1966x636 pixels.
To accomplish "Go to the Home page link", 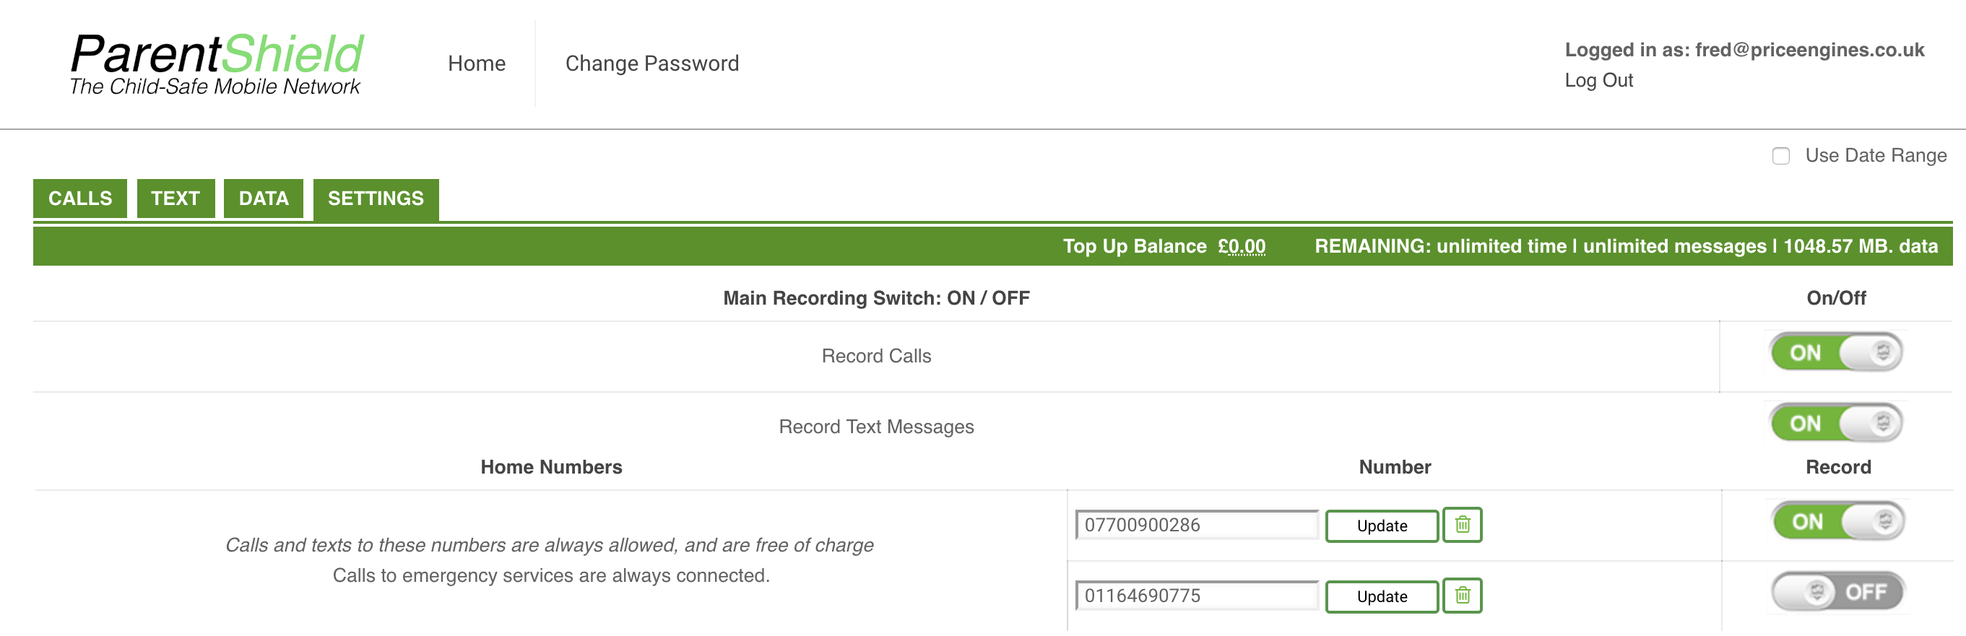I will [477, 64].
